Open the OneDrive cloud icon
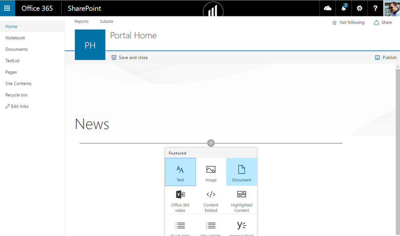The image size is (400, 236). (327, 8)
